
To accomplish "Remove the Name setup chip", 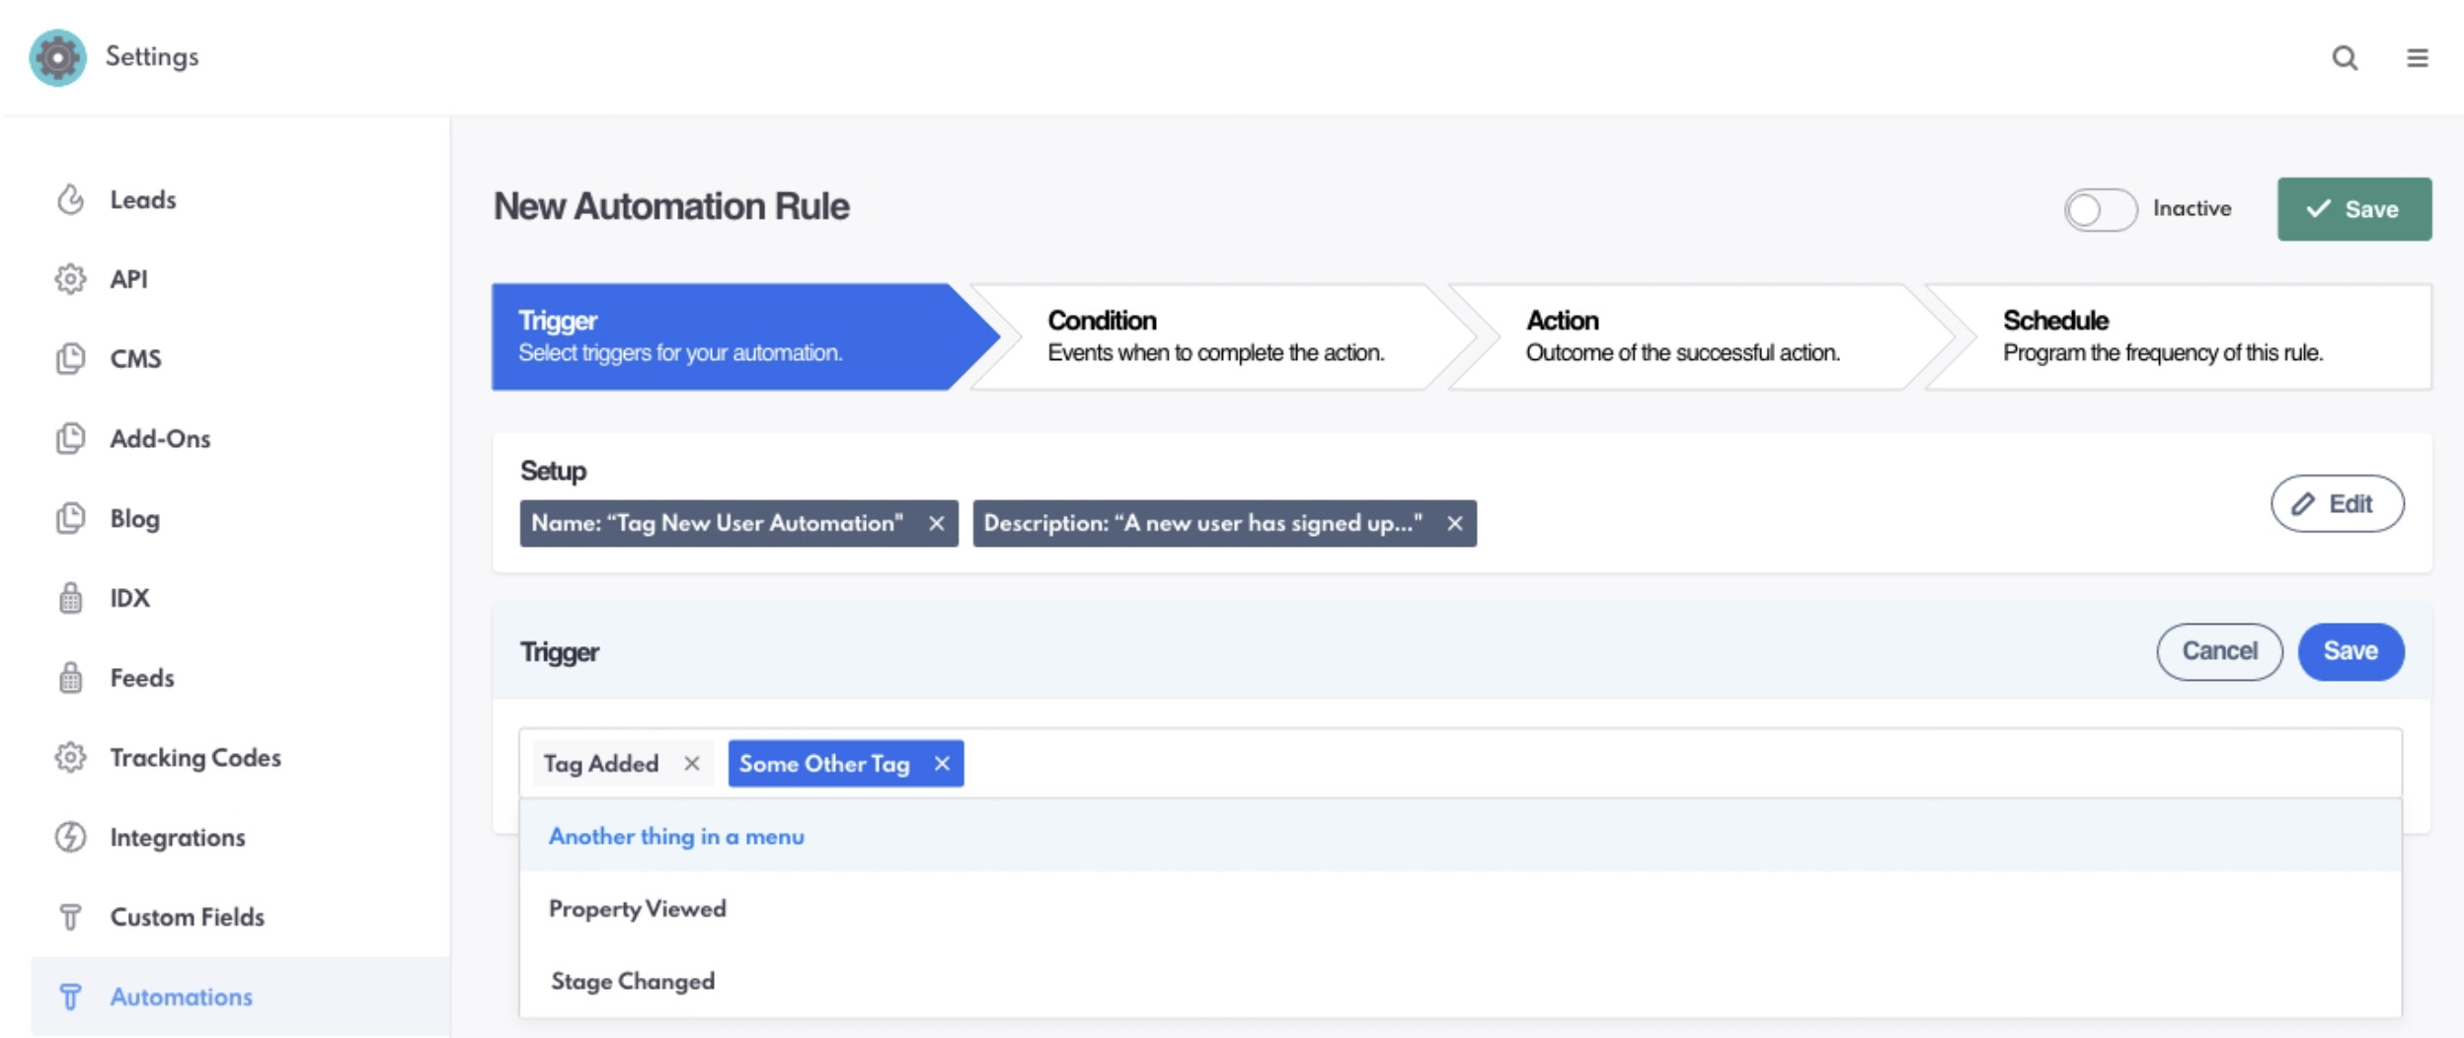I will pos(936,524).
